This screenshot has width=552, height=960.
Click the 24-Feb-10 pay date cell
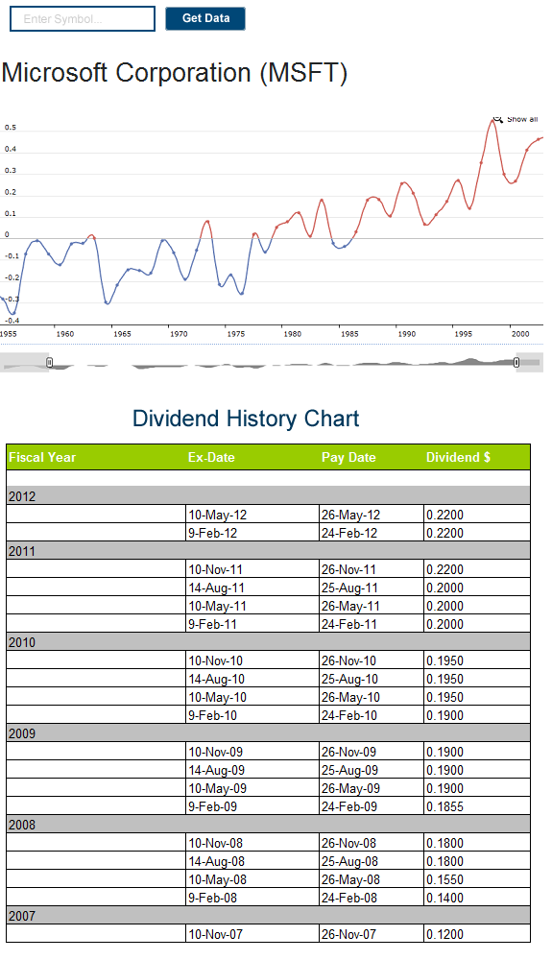tap(372, 715)
